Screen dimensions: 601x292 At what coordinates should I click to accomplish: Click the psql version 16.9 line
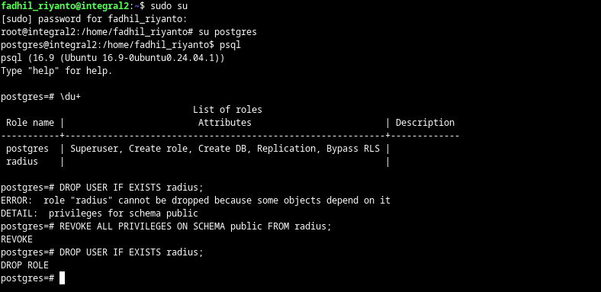(113, 58)
